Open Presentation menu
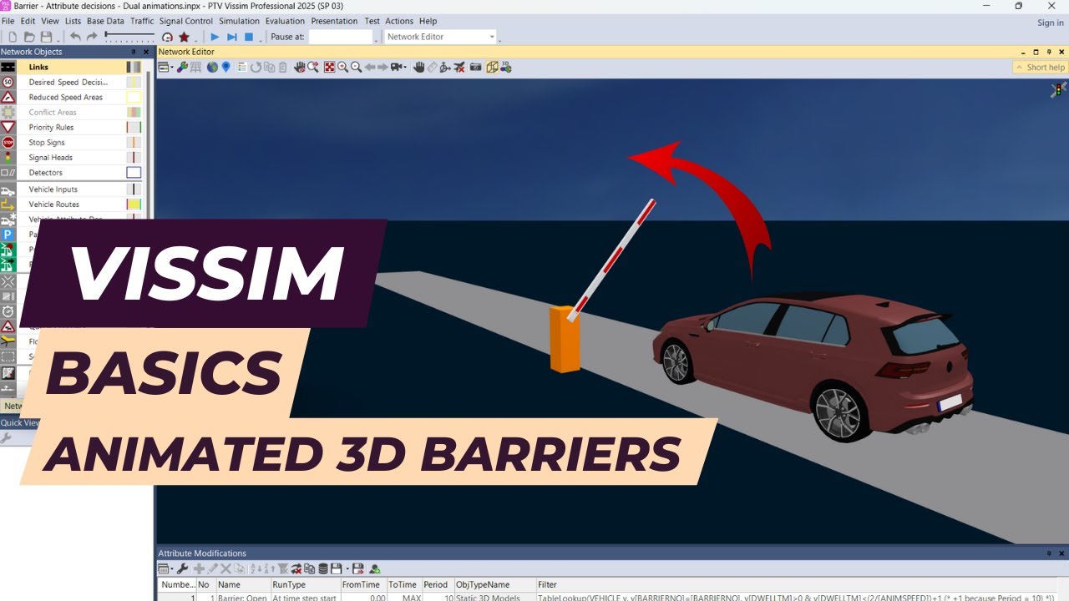This screenshot has height=601, width=1069. (334, 21)
